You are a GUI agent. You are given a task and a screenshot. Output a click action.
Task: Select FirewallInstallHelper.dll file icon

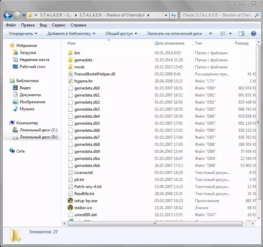[70, 74]
